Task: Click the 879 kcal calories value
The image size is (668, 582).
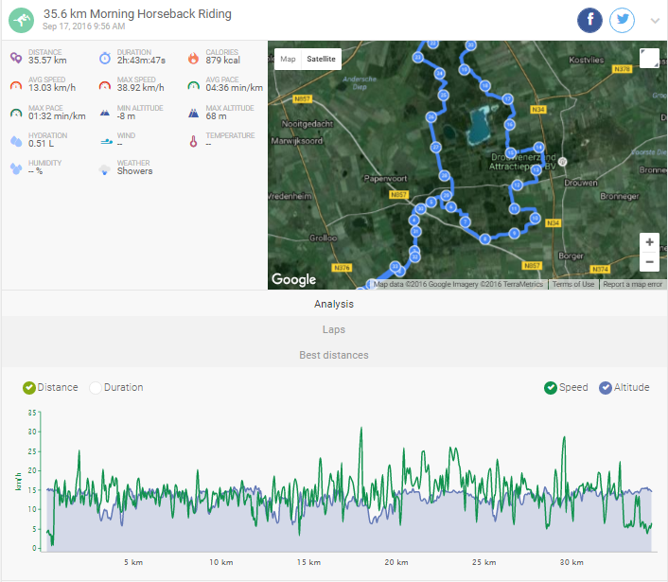Action: point(222,61)
